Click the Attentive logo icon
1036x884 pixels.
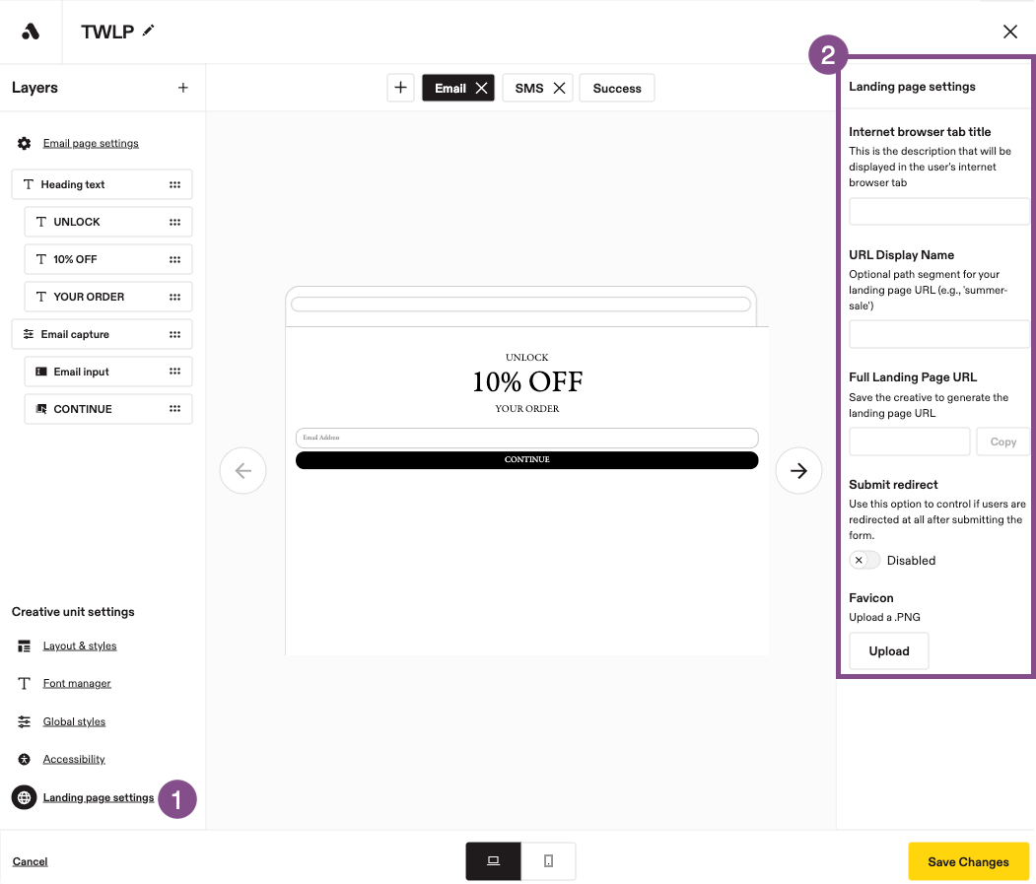point(31,32)
